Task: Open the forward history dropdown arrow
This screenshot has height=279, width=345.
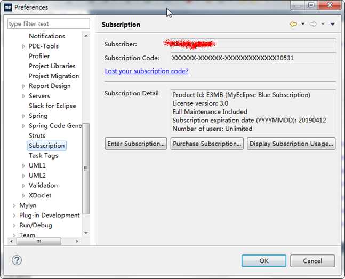Action: point(323,24)
